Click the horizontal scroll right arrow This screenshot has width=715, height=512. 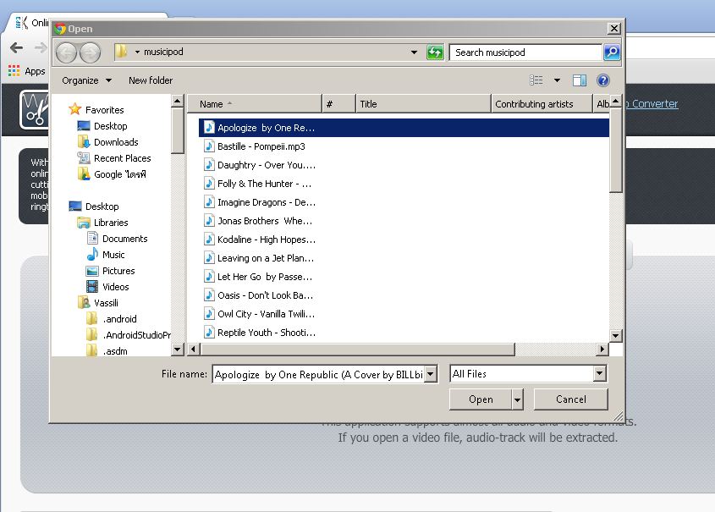602,350
